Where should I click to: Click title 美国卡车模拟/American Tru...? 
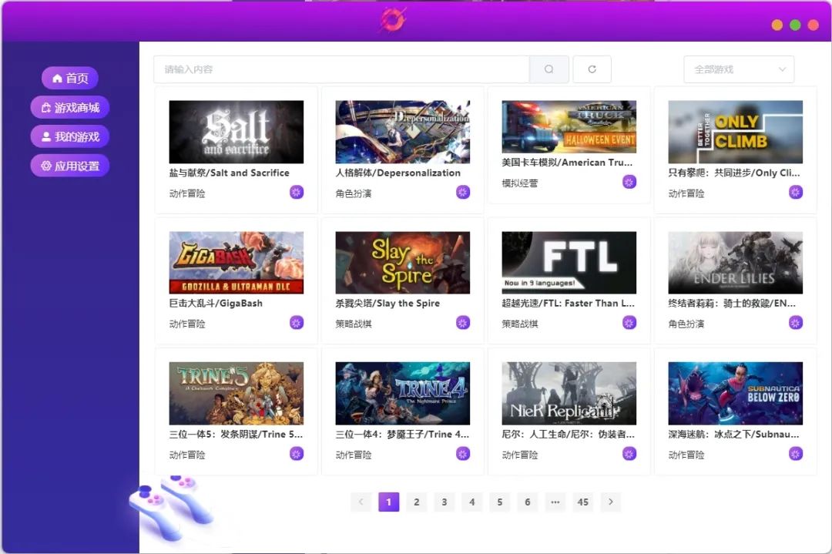click(567, 163)
